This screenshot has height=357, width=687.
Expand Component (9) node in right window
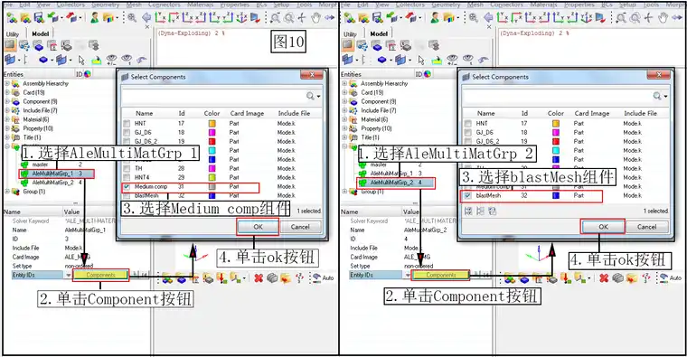click(x=344, y=101)
